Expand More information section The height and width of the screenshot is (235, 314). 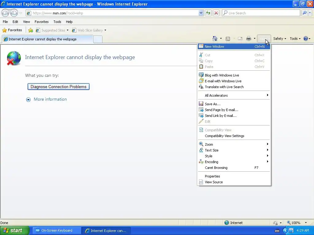coord(47,99)
